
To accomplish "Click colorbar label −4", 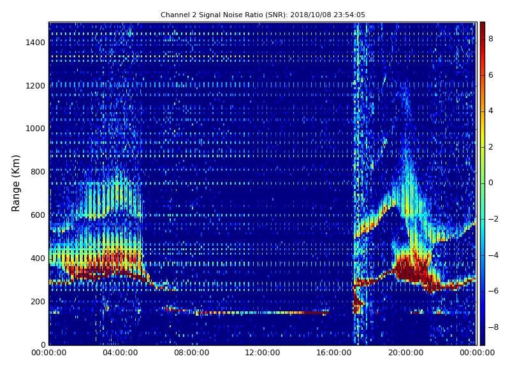I will pyautogui.click(x=493, y=255).
